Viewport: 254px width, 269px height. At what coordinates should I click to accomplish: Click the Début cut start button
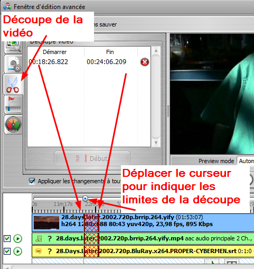tap(92, 158)
